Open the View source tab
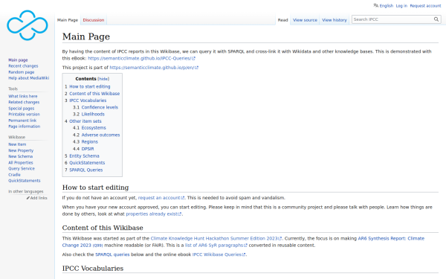Screen dimensions: 446x279 pyautogui.click(x=305, y=20)
